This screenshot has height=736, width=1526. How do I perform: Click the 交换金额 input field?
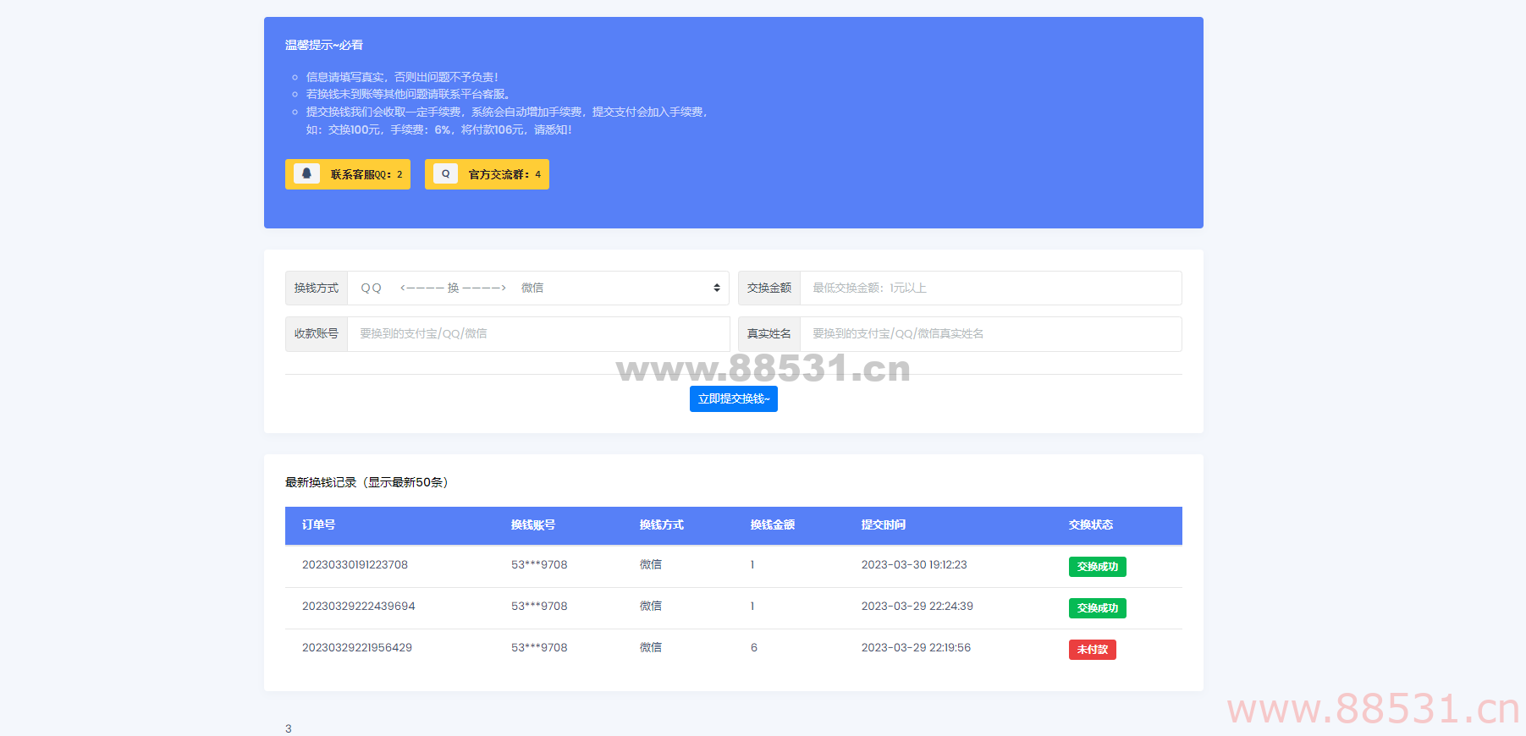[x=990, y=288]
